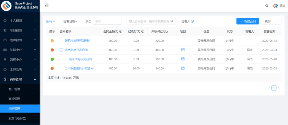Open the 签署日期 filter dropdown
288x125 pixels.
tap(70, 21)
